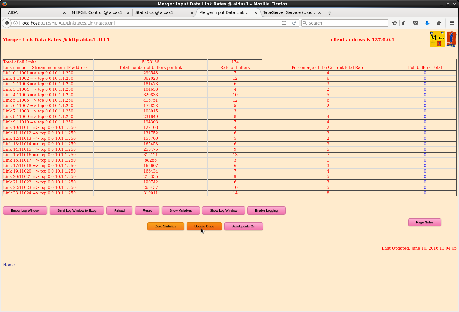Open Page Notes

pyautogui.click(x=425, y=222)
